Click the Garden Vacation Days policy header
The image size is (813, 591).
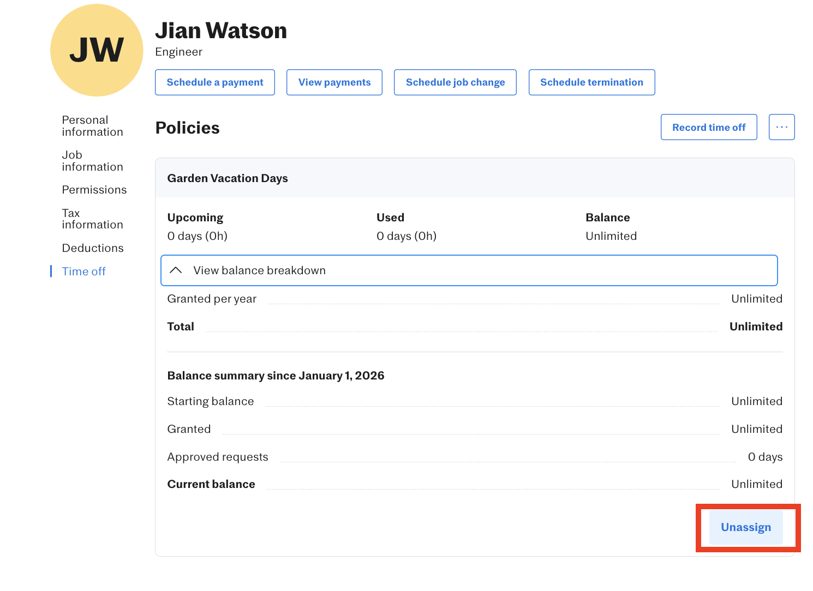pyautogui.click(x=228, y=178)
